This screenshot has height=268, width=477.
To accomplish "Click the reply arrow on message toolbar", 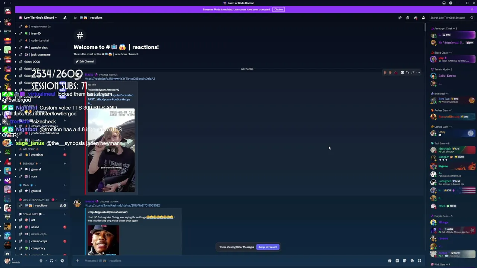I will (x=407, y=73).
